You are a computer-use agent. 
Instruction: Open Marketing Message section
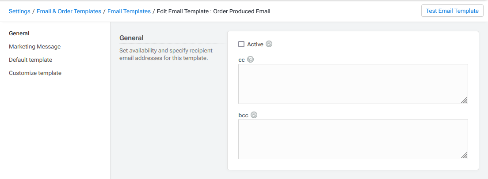[x=34, y=47]
